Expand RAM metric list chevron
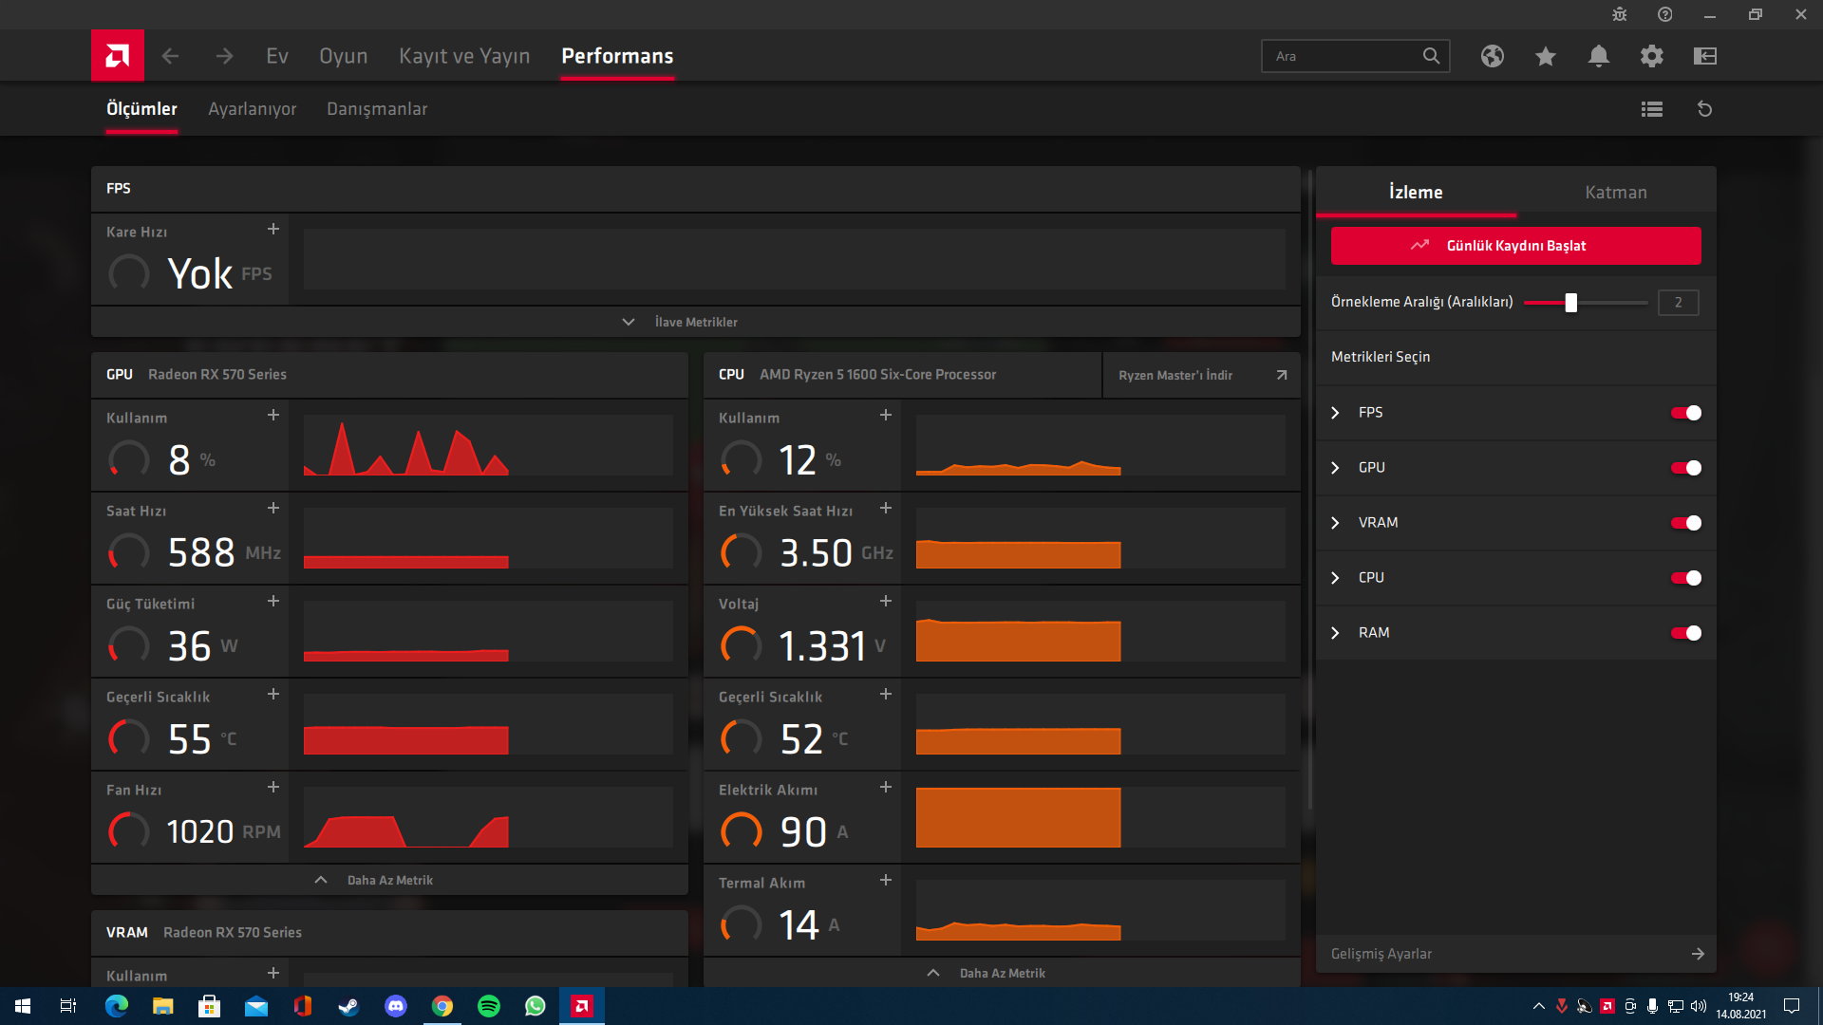This screenshot has width=1823, height=1025. tap(1336, 633)
